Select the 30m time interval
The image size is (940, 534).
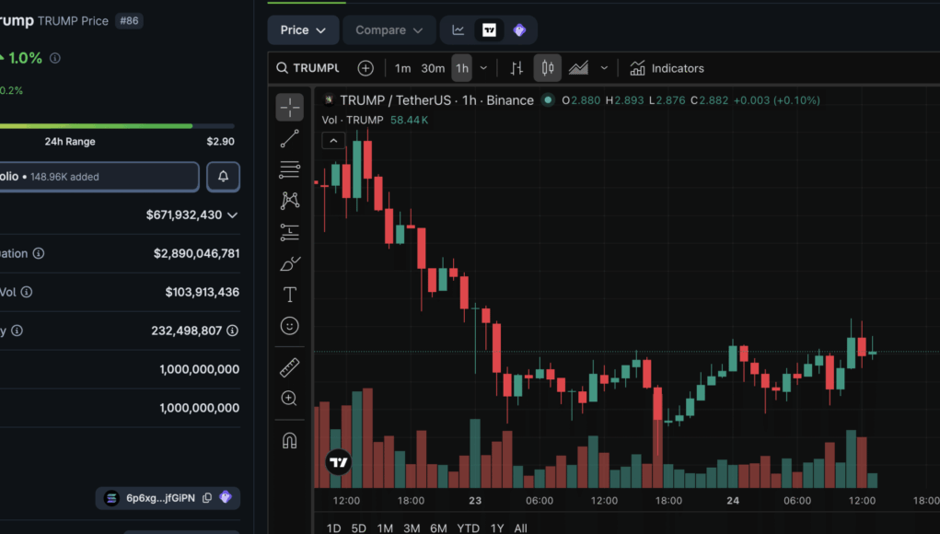tap(433, 68)
